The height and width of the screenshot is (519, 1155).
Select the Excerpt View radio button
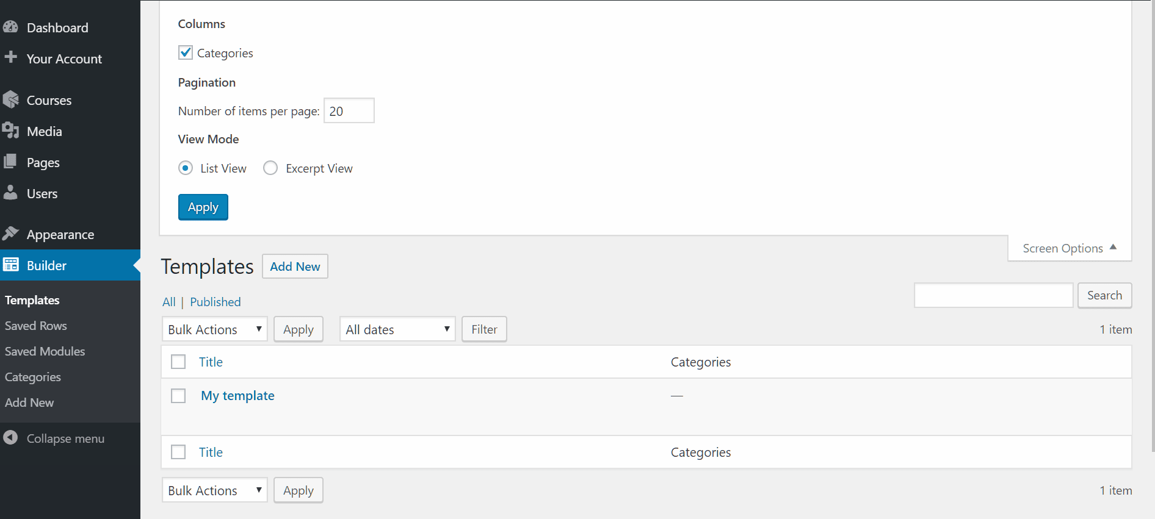click(270, 168)
